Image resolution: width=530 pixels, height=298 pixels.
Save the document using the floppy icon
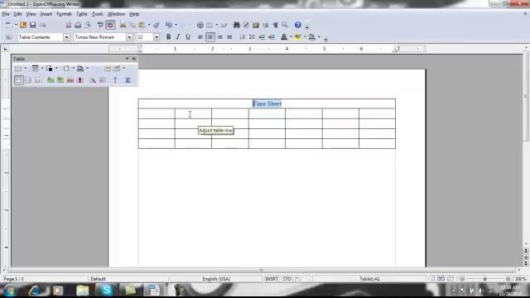point(33,25)
